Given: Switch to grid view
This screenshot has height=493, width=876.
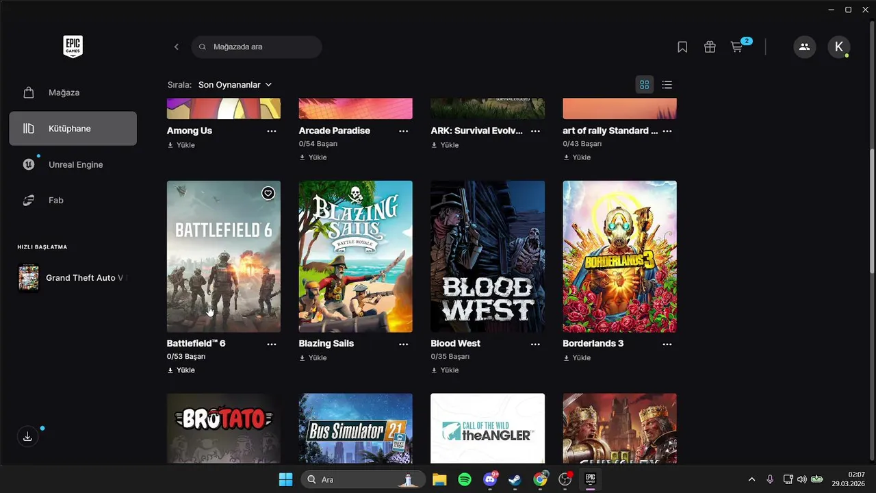Looking at the screenshot, I should coord(644,85).
